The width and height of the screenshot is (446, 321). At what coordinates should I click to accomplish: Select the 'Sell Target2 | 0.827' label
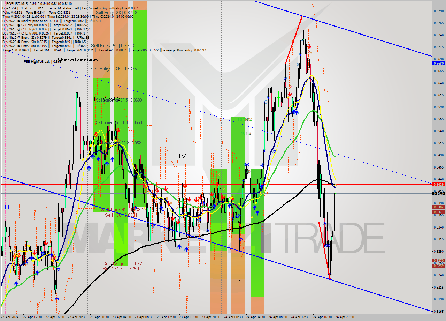122,263
